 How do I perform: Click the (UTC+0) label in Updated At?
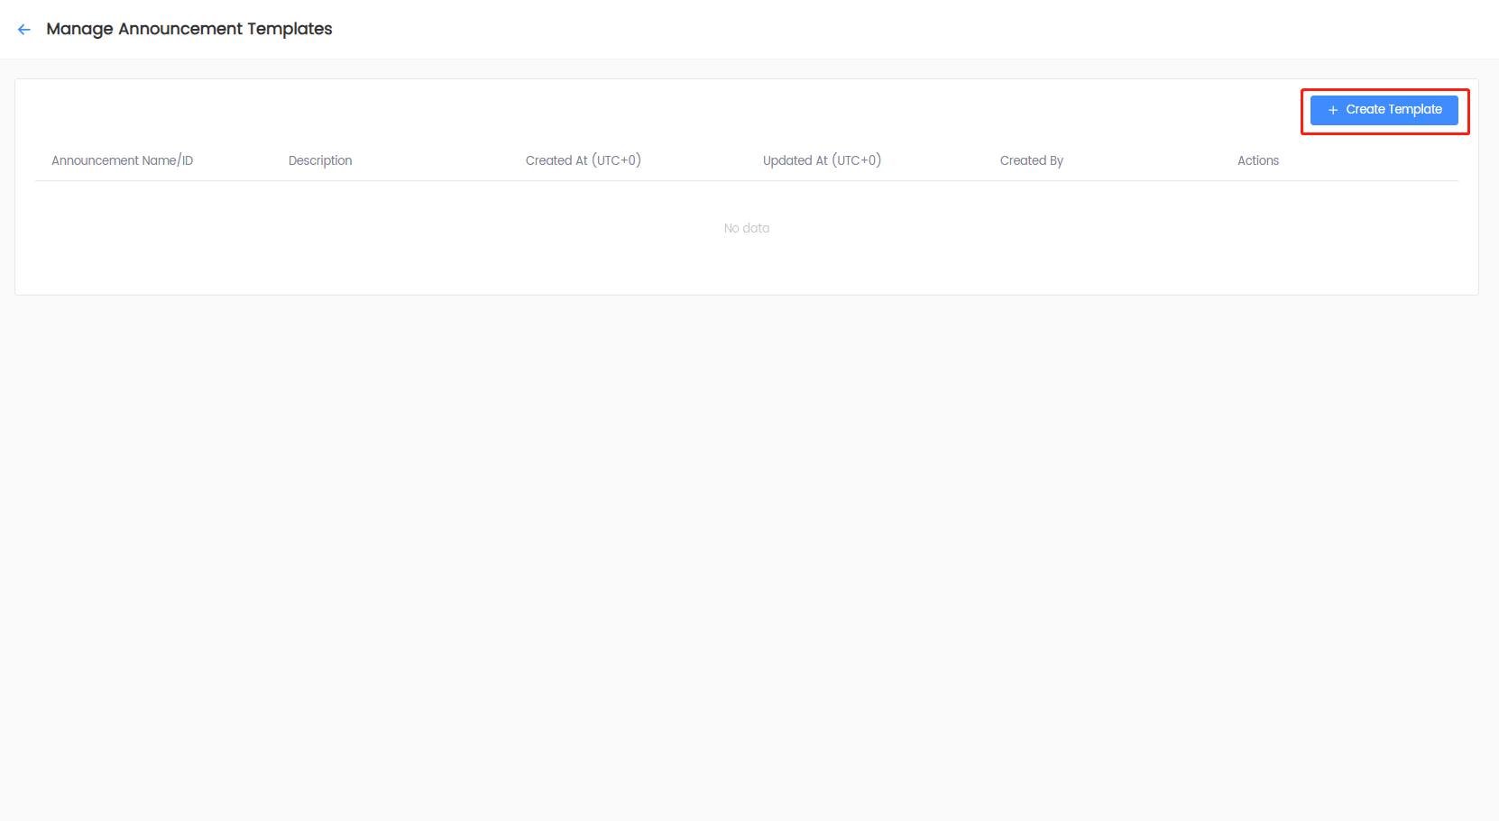click(x=856, y=160)
